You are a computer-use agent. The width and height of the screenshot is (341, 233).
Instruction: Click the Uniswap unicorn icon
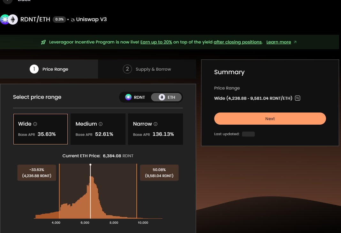[x=72, y=19]
